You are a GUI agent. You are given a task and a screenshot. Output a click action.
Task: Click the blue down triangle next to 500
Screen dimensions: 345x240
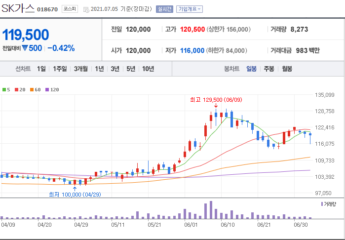pos(25,48)
